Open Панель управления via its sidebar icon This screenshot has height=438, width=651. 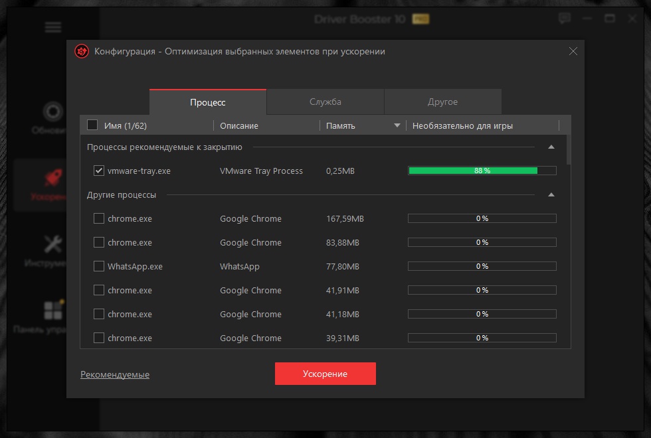click(x=54, y=311)
